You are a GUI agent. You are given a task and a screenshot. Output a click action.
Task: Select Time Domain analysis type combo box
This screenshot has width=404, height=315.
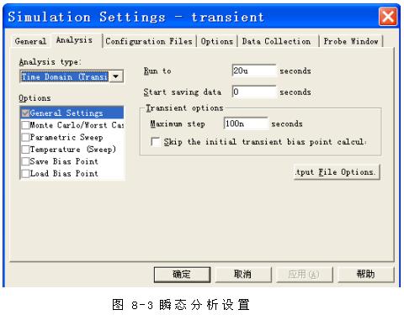tap(72, 76)
